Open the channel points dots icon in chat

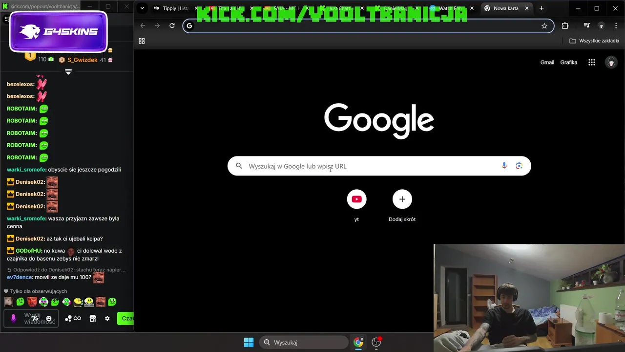(68, 319)
